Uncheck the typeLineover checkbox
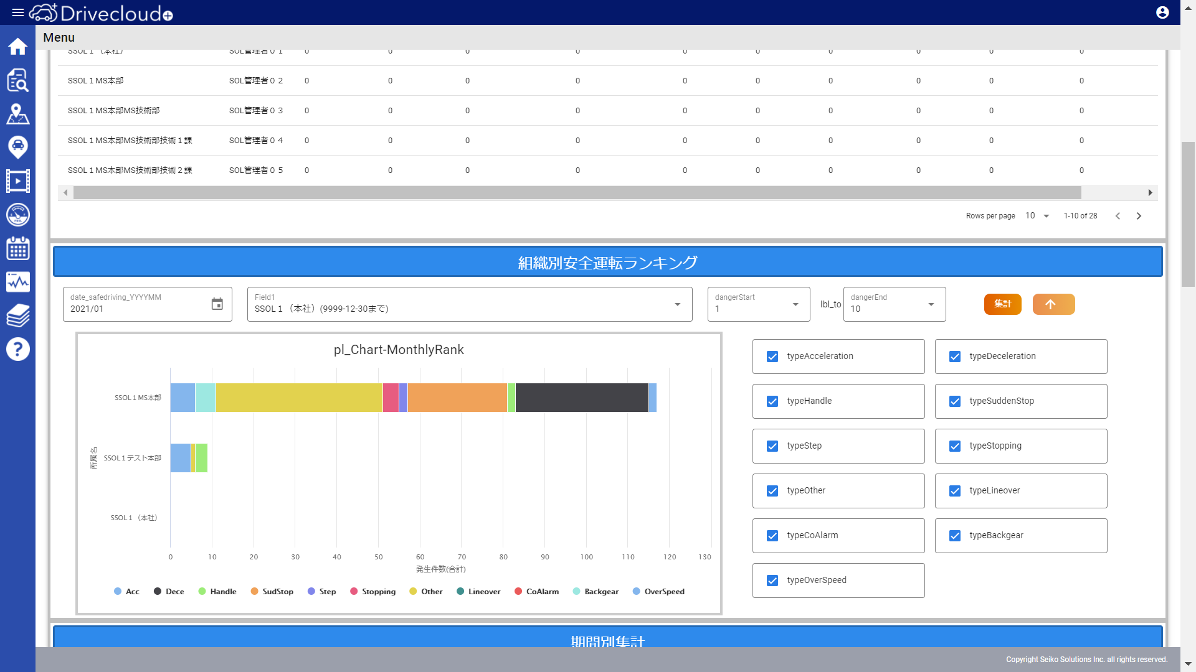This screenshot has width=1196, height=672. [955, 491]
